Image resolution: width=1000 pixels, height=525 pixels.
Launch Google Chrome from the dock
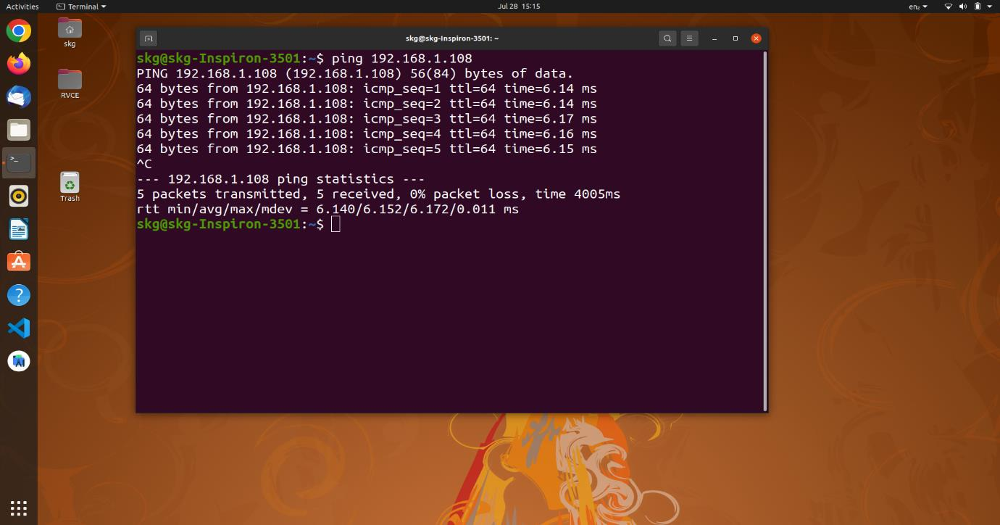(18, 30)
